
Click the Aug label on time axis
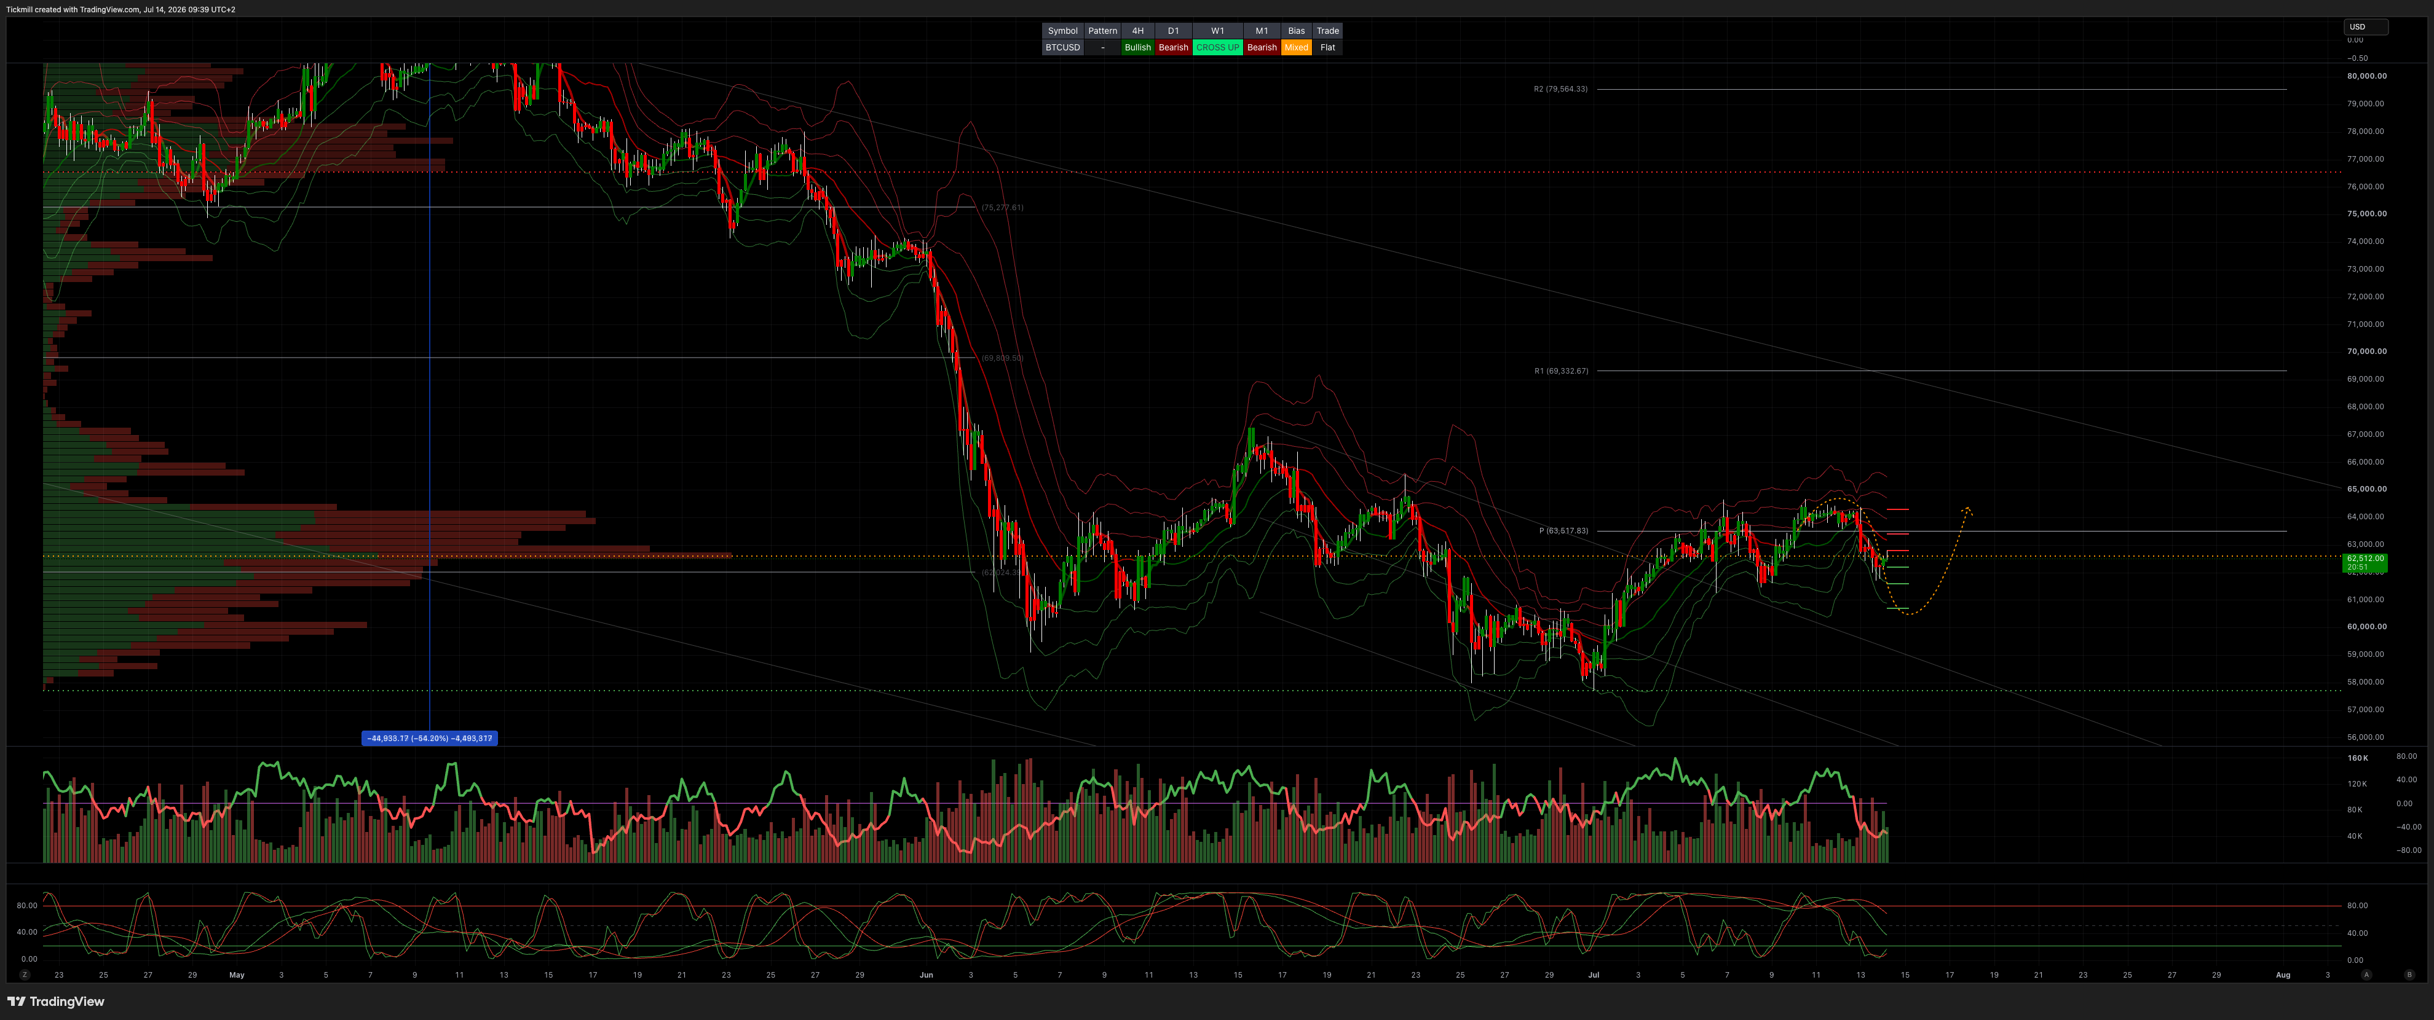point(2283,975)
